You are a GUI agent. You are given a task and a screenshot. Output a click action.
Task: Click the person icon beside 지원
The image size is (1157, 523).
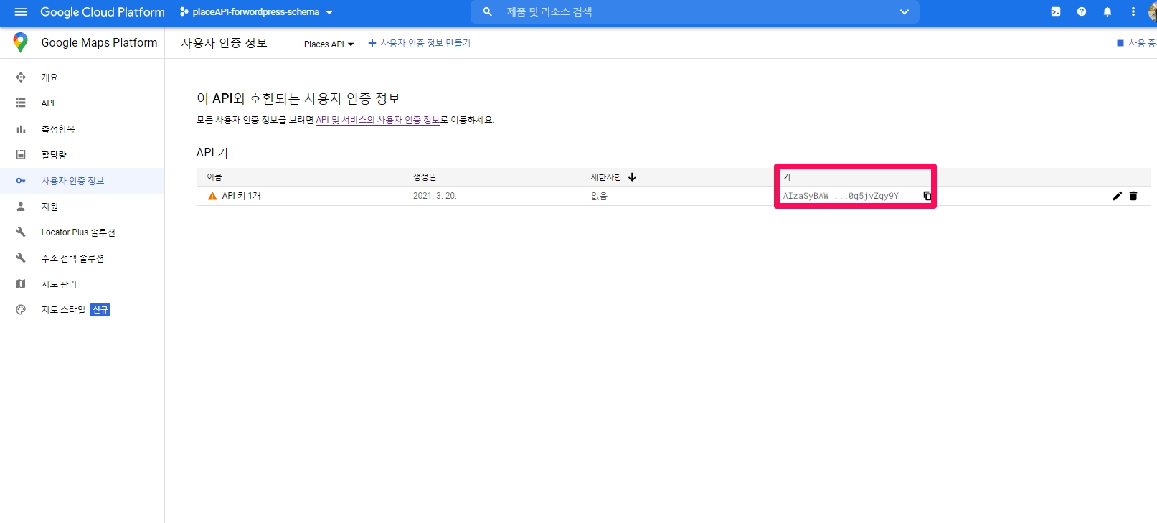coord(21,207)
